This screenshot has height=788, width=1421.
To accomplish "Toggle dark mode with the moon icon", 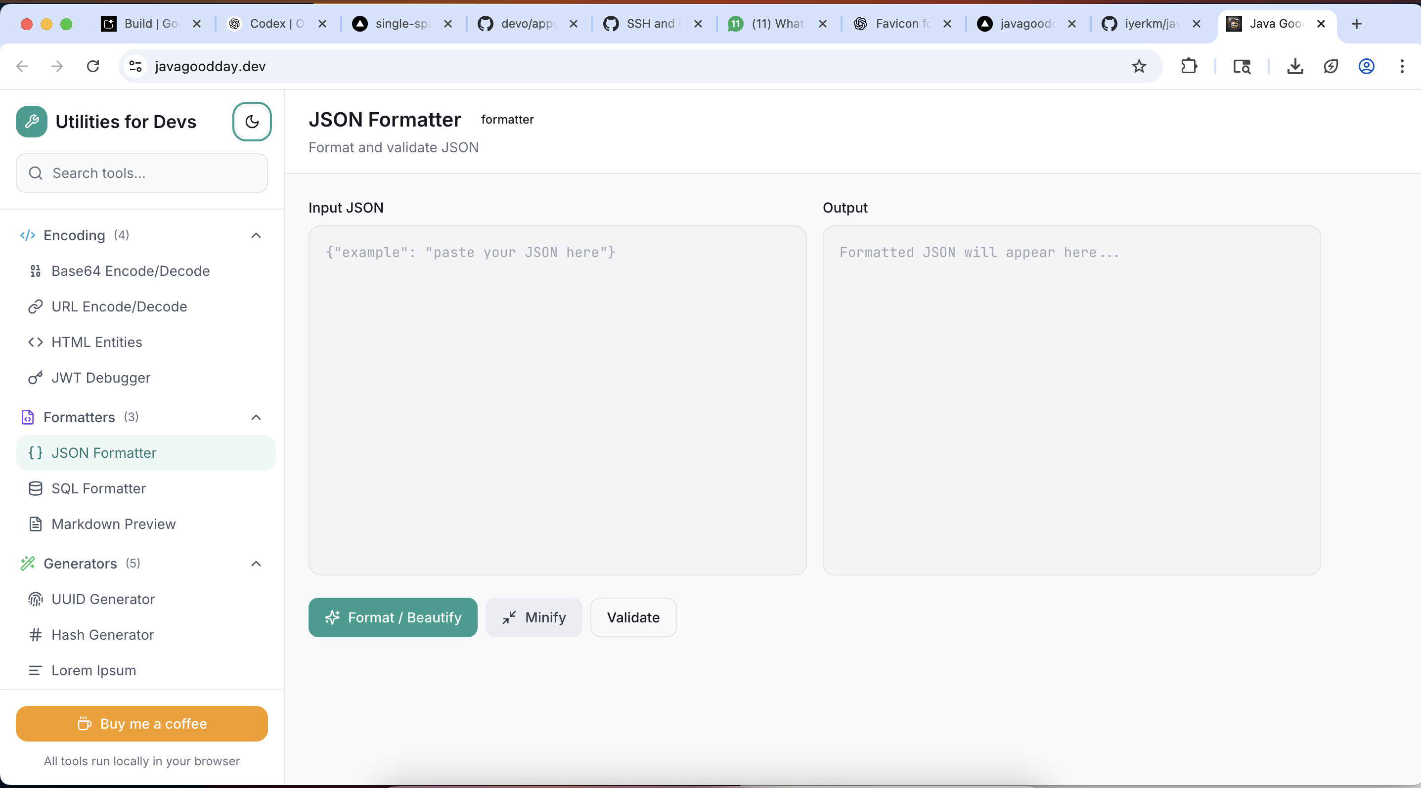I will point(252,121).
